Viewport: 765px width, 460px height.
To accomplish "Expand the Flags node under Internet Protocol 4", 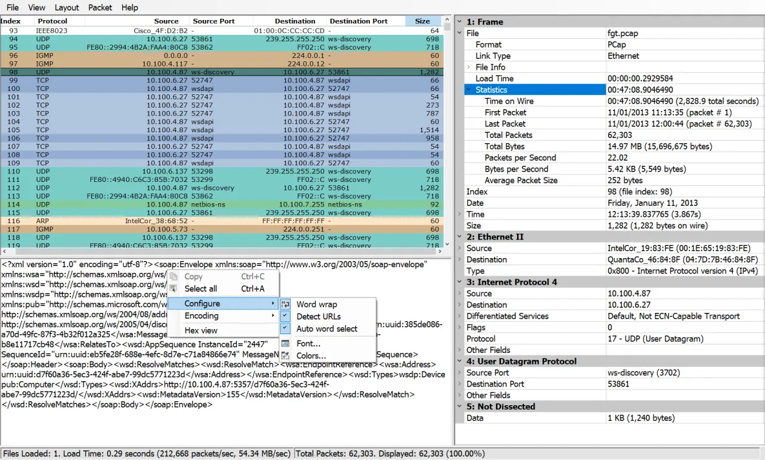I will 460,327.
